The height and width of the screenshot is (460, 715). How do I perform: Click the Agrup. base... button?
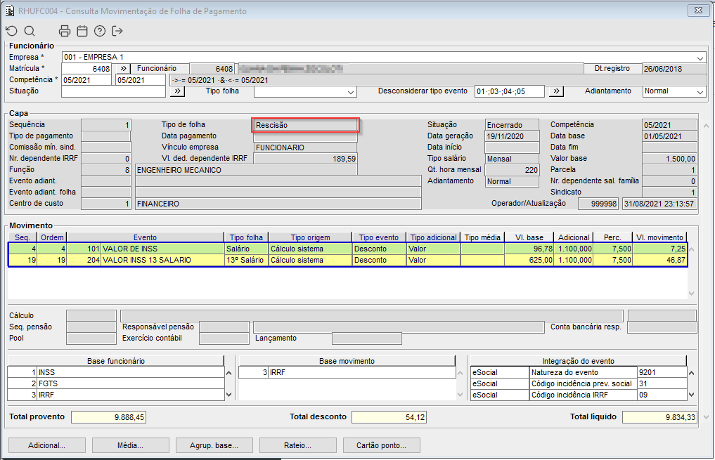tap(214, 445)
